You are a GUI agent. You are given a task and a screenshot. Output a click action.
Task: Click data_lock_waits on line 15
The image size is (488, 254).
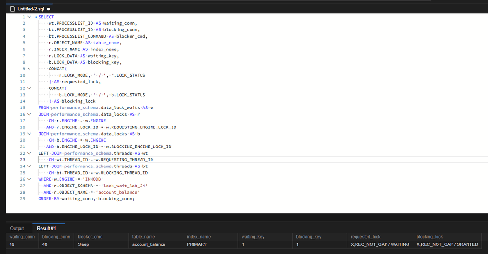point(121,108)
